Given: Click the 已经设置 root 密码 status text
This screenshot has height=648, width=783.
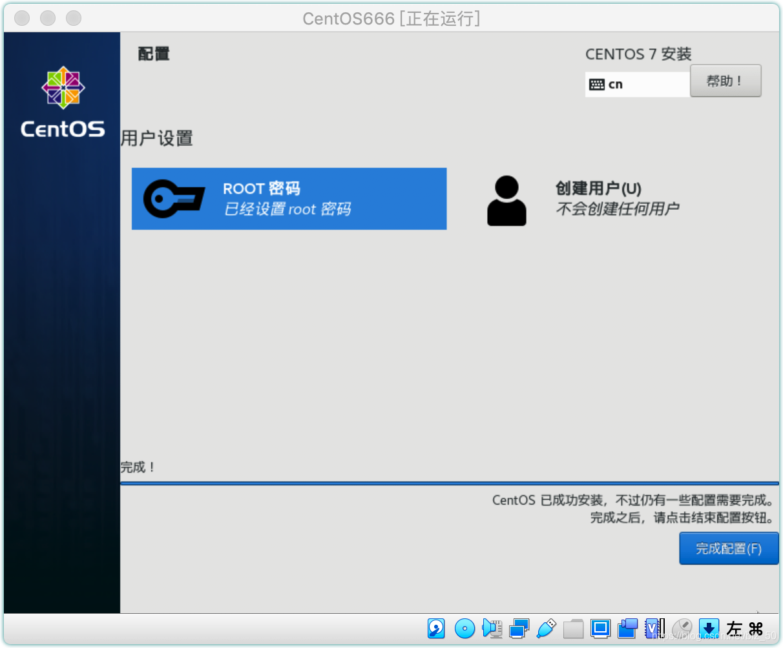Looking at the screenshot, I should point(287,209).
